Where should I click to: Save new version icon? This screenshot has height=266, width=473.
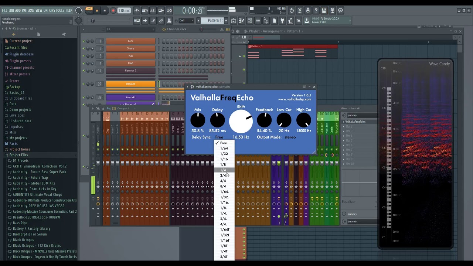[332, 11]
